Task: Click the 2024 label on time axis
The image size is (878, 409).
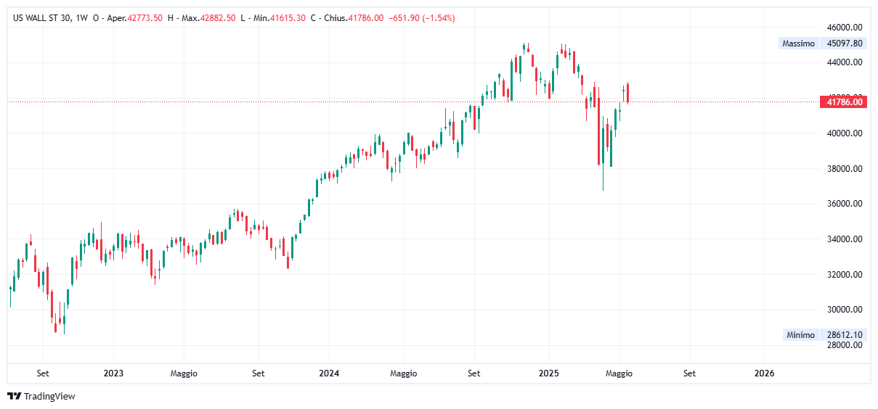Action: click(330, 373)
